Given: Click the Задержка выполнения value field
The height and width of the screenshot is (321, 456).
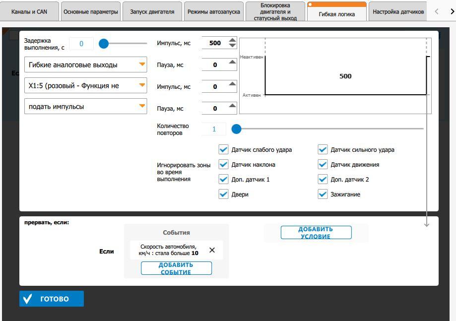Looking at the screenshot, I should [81, 44].
